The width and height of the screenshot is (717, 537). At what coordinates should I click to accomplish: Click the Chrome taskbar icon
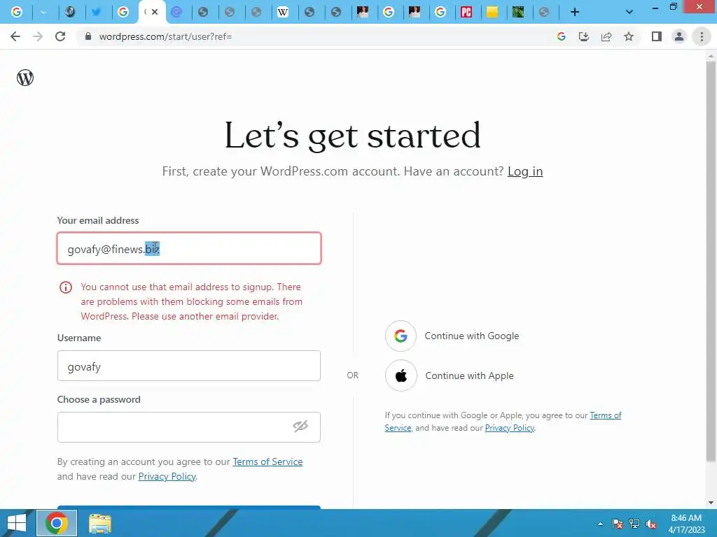click(x=56, y=523)
